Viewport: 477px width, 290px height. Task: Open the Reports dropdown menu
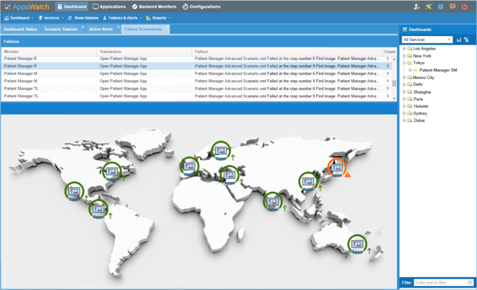coord(158,18)
